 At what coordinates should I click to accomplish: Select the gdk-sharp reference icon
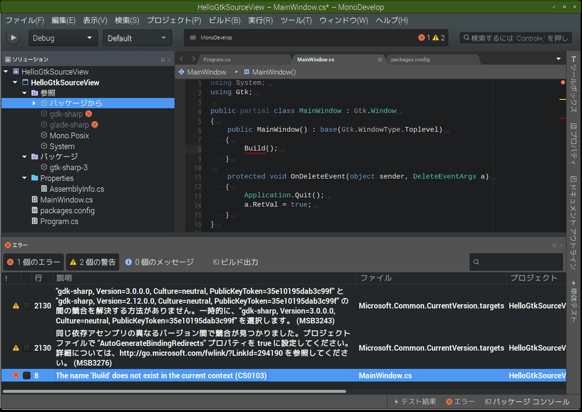pyautogui.click(x=44, y=114)
